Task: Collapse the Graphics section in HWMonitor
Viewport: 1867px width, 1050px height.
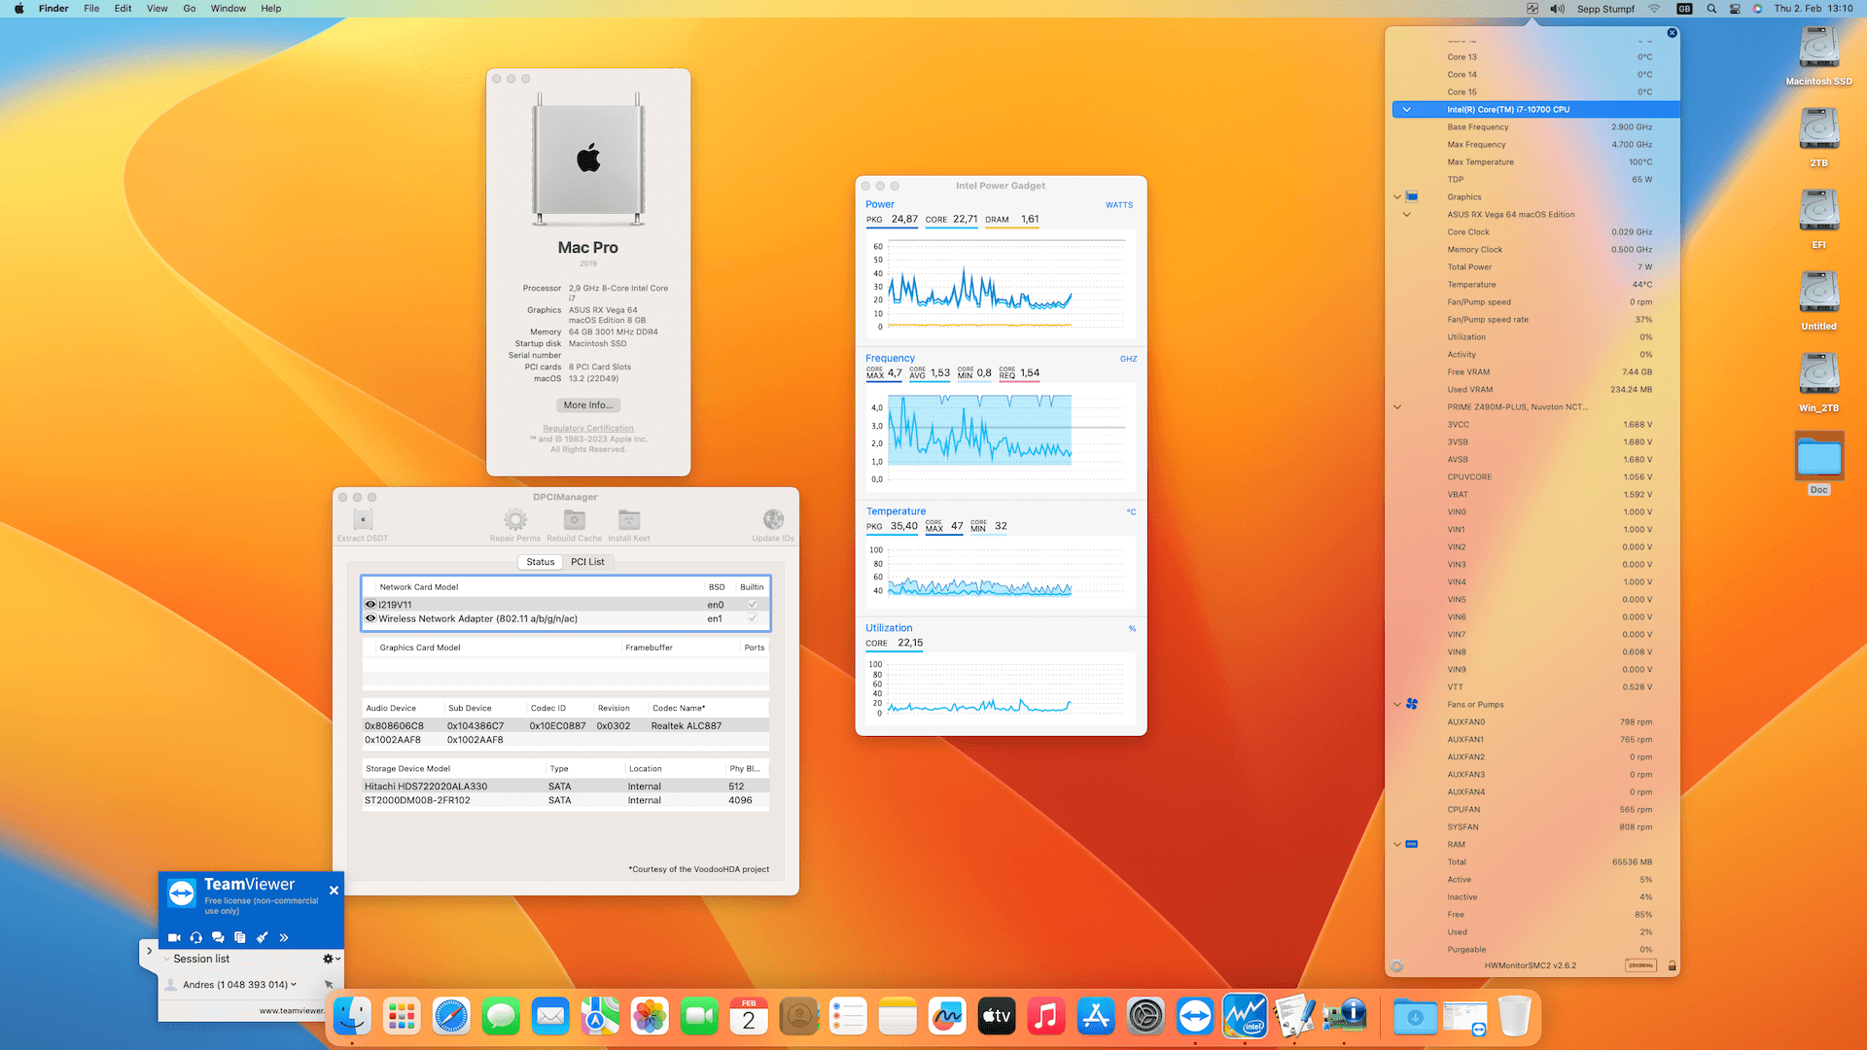Action: pyautogui.click(x=1397, y=197)
